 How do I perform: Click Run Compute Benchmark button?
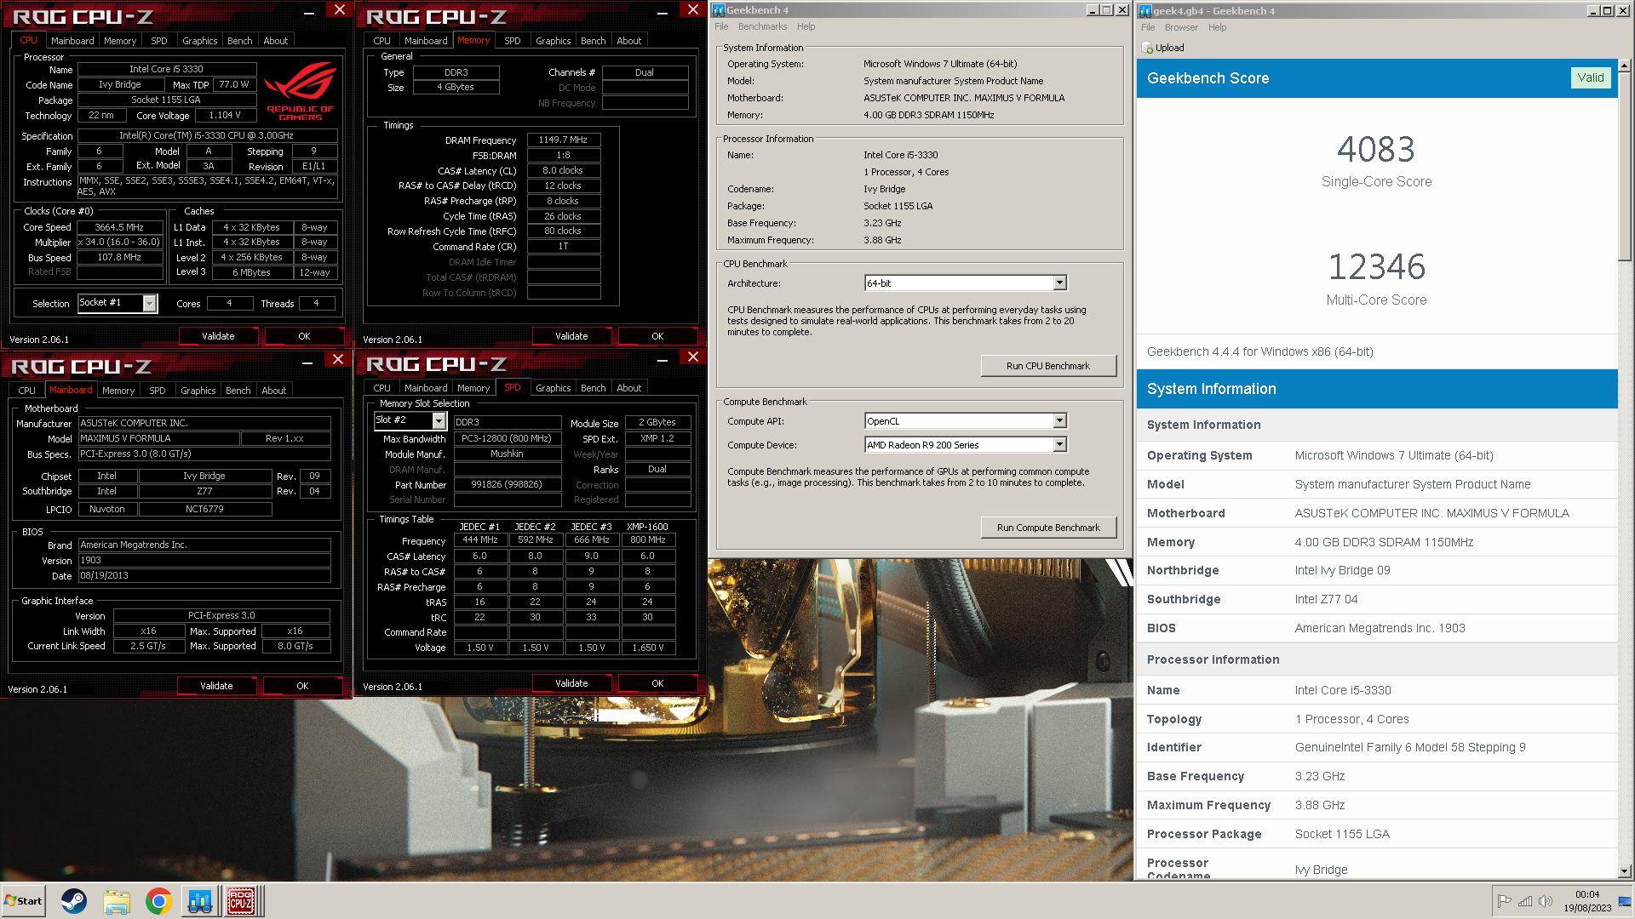pos(1047,528)
